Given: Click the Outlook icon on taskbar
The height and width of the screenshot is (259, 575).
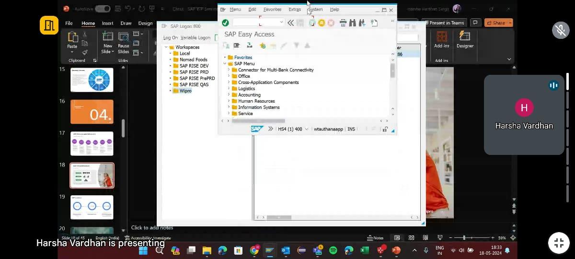Looking at the screenshot, I should click(x=286, y=250).
